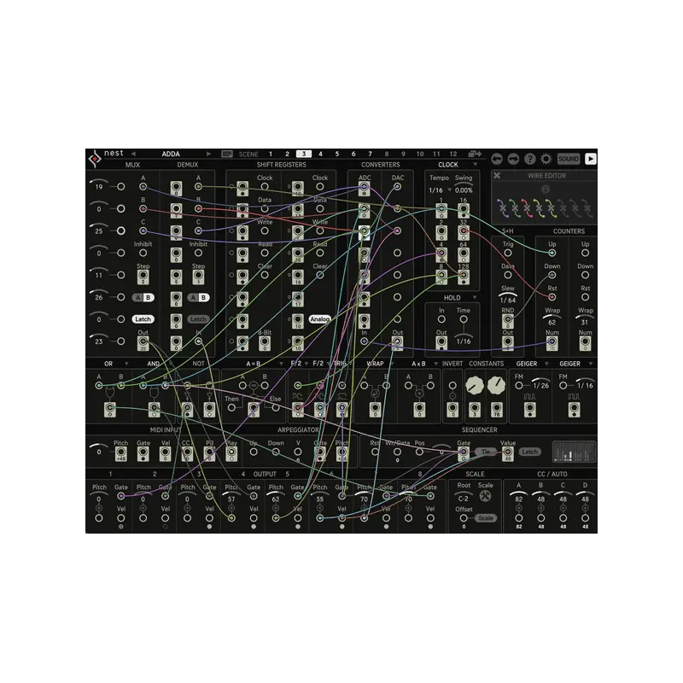
Task: Click the first Constants knob
Action: tap(475, 385)
